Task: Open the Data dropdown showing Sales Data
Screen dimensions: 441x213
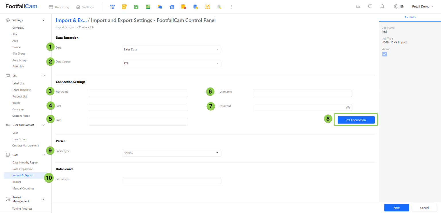Action: tap(171, 49)
